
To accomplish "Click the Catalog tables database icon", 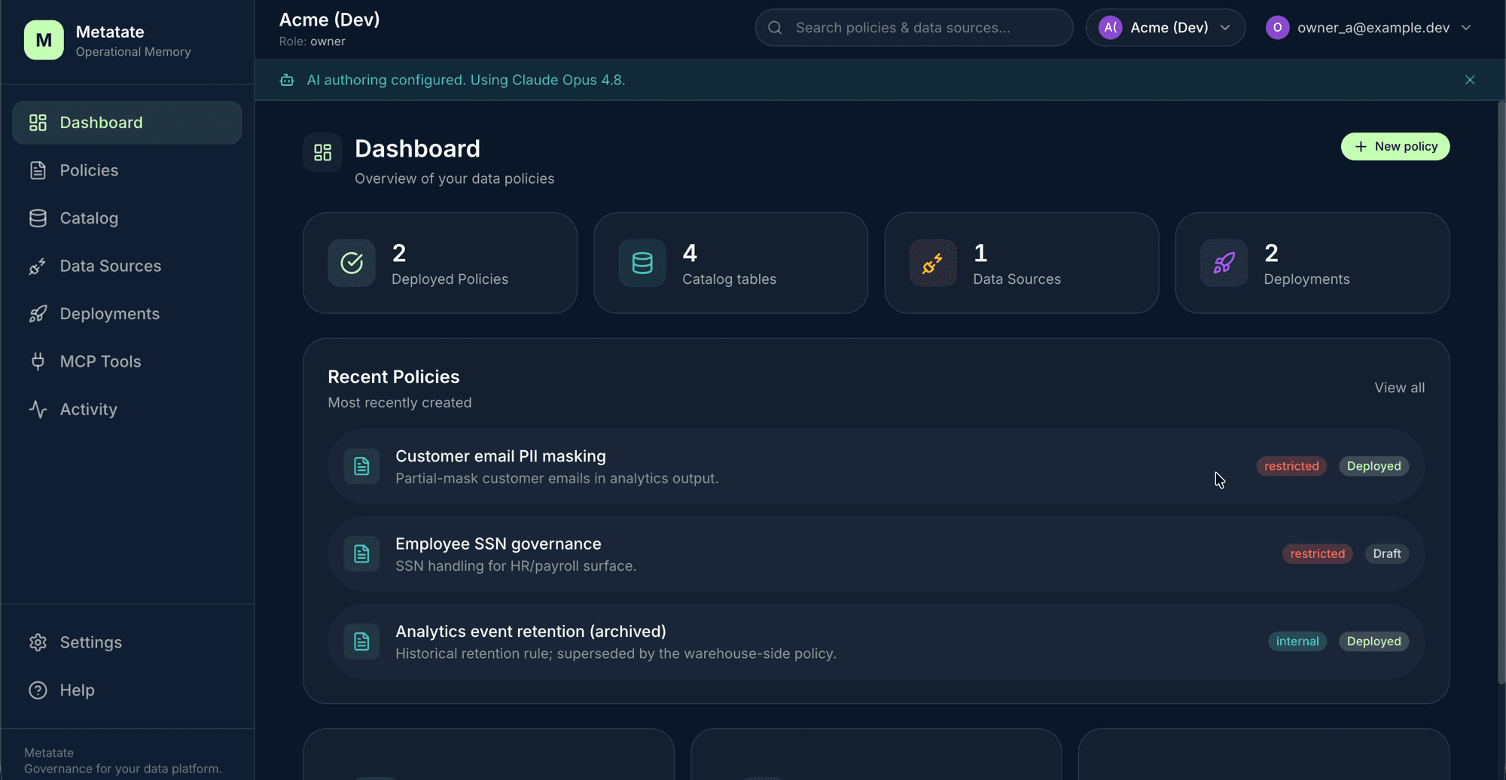I will [642, 263].
